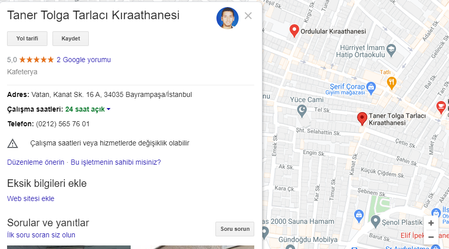Open the Tatlı restaurant marker
The height and width of the screenshot is (249, 449).
(x=391, y=83)
